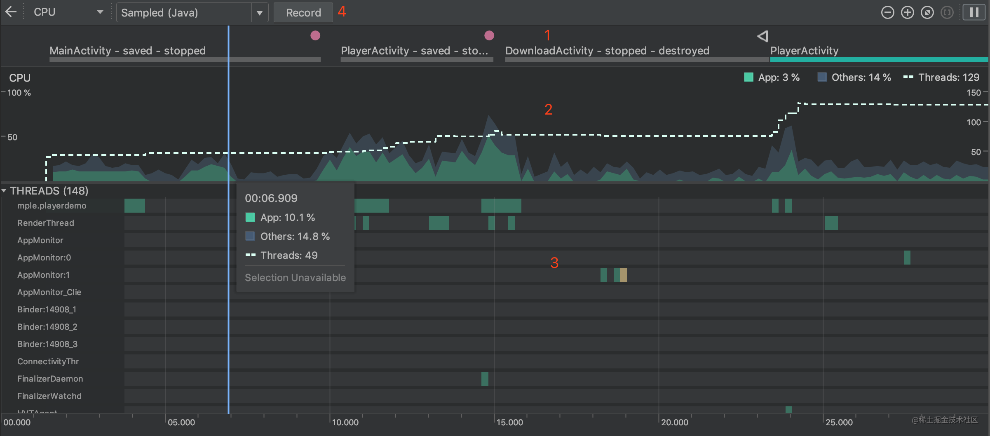This screenshot has height=436, width=990.
Task: Select the AppMonitor thread
Action: [x=495, y=240]
